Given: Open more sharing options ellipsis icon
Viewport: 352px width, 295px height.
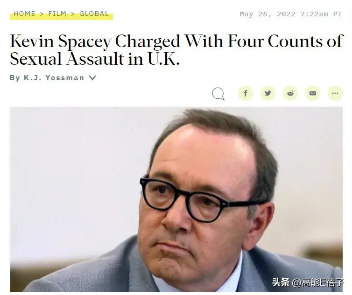Looking at the screenshot, I should 335,93.
